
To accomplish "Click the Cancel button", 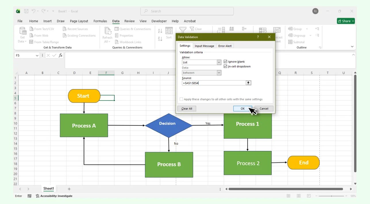I will pos(264,109).
